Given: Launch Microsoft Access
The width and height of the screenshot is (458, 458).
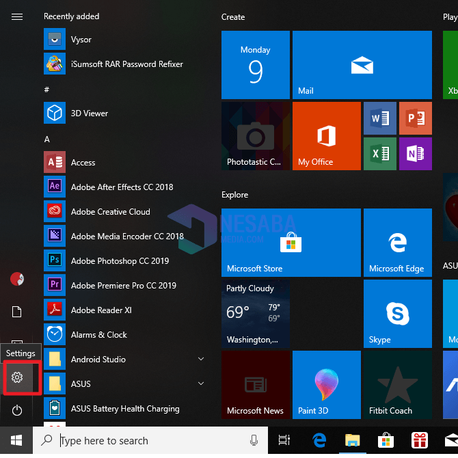Looking at the screenshot, I should coord(126,162).
